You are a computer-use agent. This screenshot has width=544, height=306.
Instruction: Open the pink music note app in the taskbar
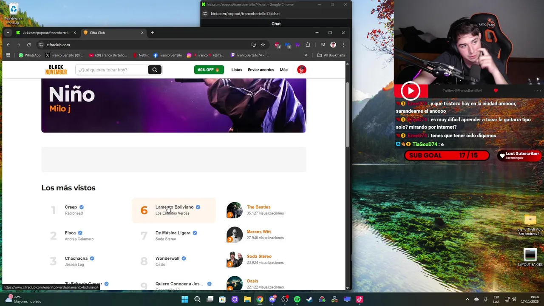tap(359, 299)
